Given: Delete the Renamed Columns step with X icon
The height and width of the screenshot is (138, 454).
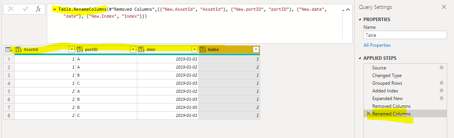Looking at the screenshot, I should click(368, 113).
